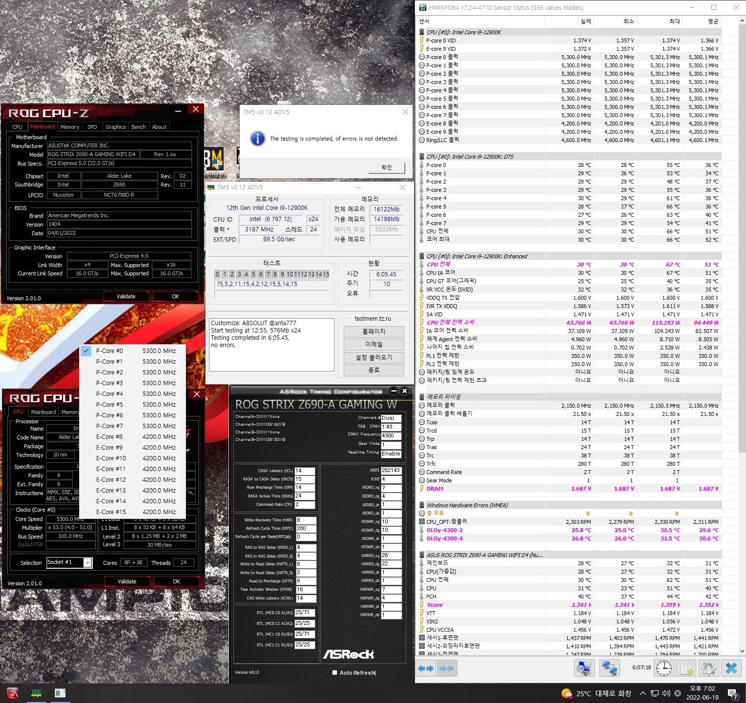746x703 pixels.
Task: Close ASRock Timing Configurator window
Action: pyautogui.click(x=404, y=391)
